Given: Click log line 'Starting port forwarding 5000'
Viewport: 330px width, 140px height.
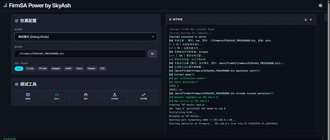Looking at the screenshot, I should (202, 120).
